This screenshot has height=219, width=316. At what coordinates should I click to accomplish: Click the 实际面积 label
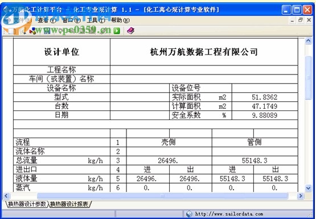pos(186,97)
